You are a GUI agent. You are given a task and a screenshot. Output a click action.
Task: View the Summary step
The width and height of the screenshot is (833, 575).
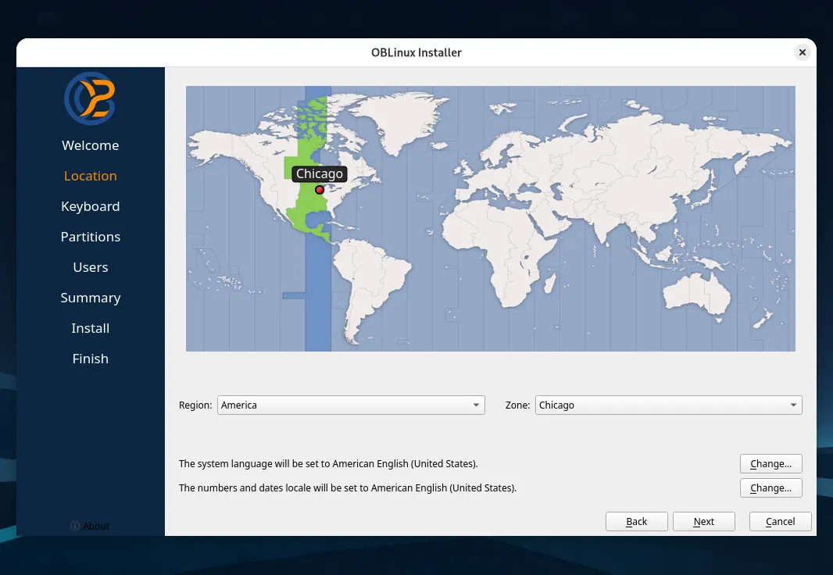click(x=91, y=298)
